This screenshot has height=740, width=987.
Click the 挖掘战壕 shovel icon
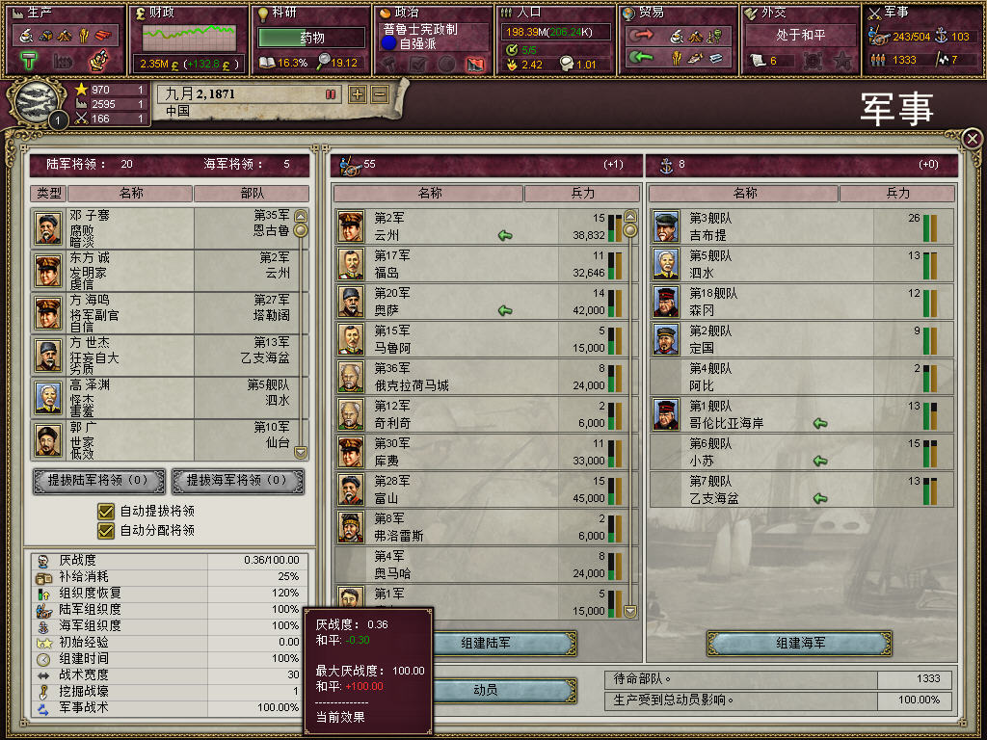[42, 692]
